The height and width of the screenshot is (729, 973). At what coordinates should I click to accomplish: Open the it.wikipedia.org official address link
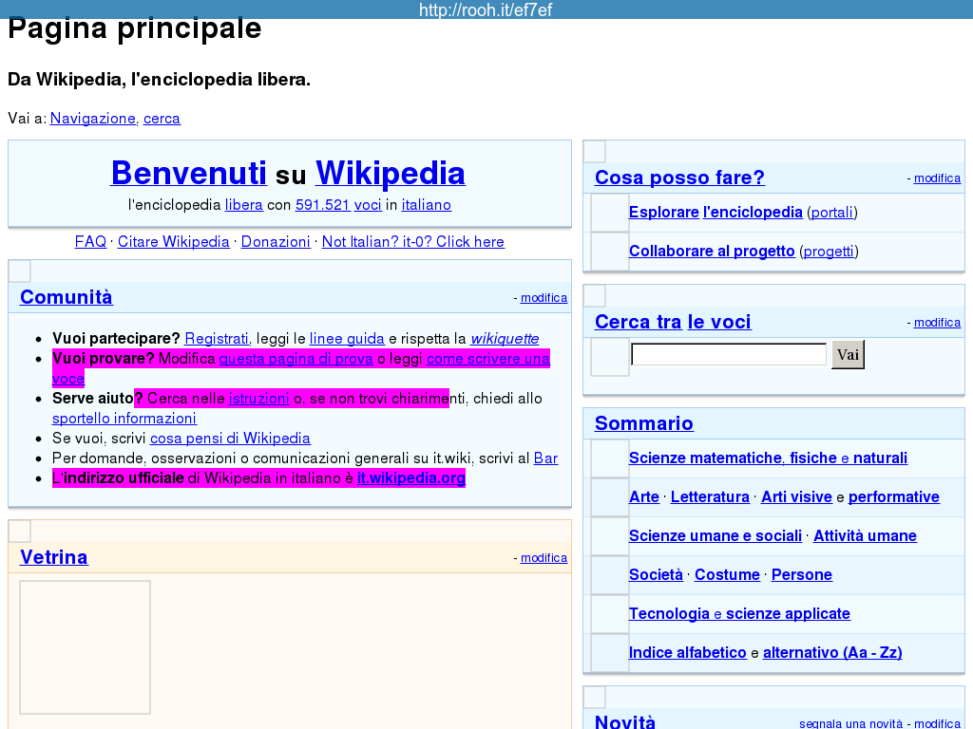coord(411,478)
